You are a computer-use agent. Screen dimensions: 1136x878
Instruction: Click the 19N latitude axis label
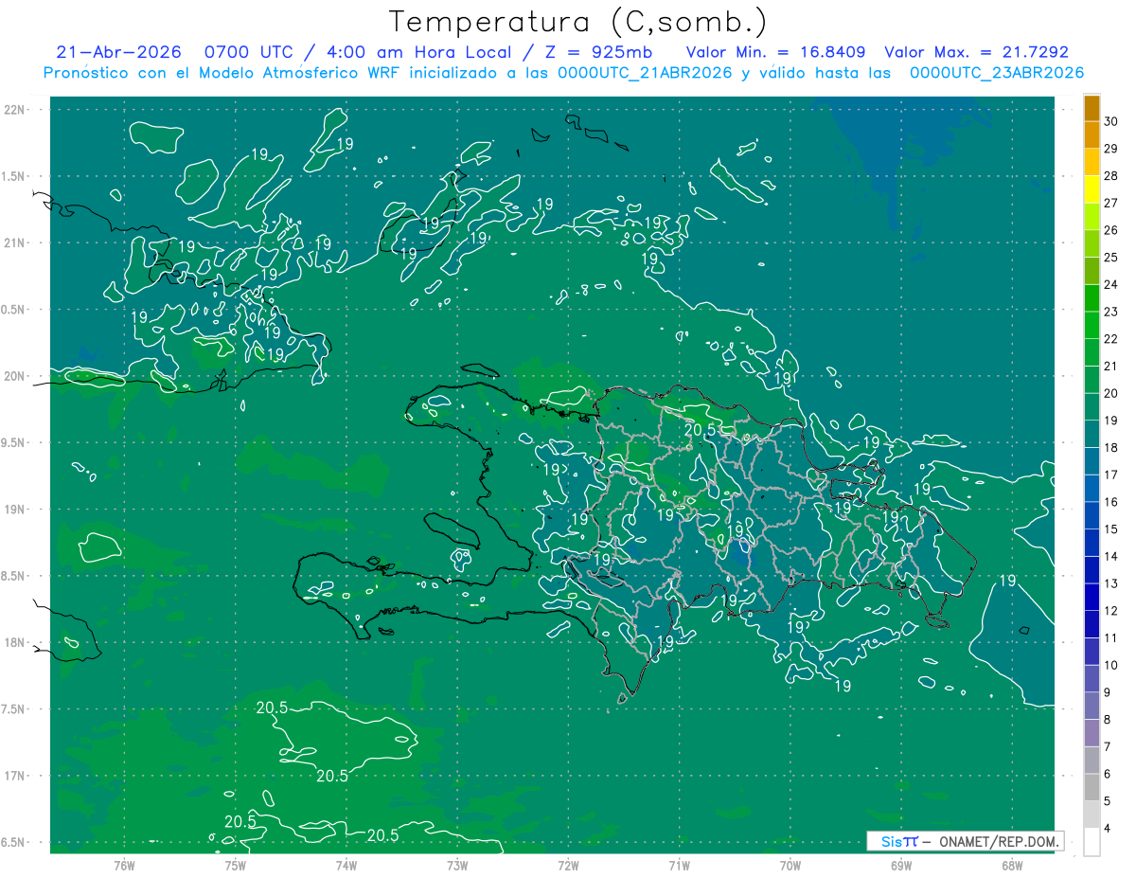click(x=16, y=510)
